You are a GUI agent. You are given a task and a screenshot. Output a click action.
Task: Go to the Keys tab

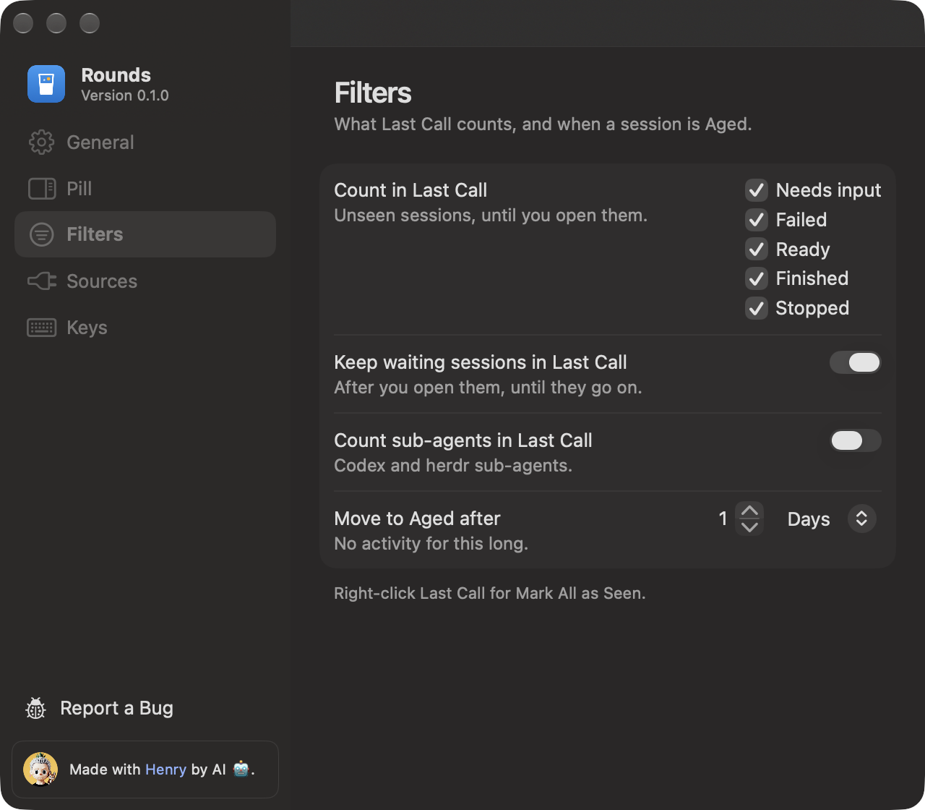click(x=145, y=328)
